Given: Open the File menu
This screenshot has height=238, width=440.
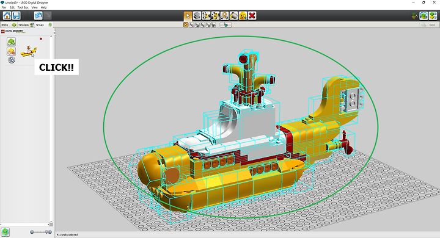Looking at the screenshot, I should pos(4,7).
